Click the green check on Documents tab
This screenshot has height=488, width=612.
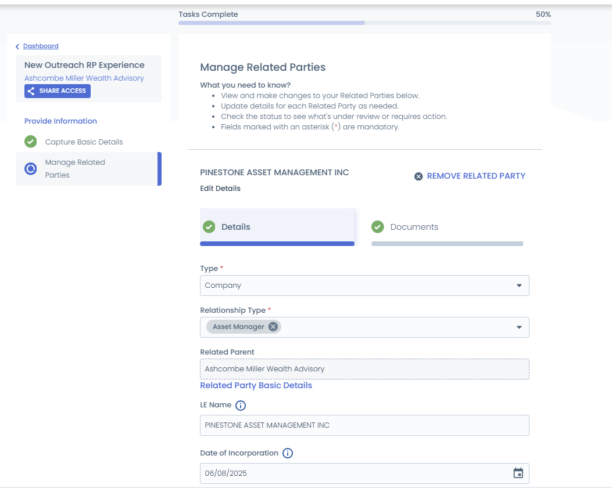coord(377,227)
